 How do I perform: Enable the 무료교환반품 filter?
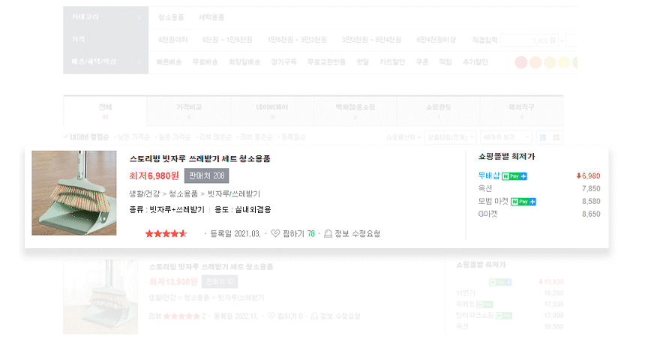coord(326,61)
